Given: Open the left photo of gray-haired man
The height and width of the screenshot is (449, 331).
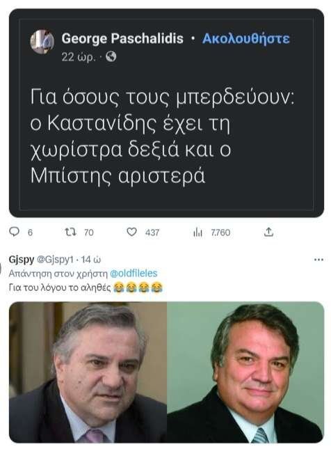Looking at the screenshot, I should [x=88, y=372].
